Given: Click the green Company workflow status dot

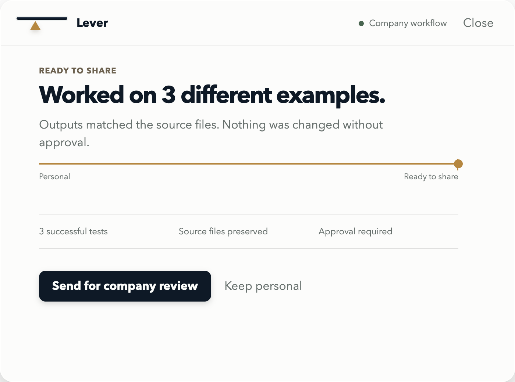Looking at the screenshot, I should coord(361,24).
